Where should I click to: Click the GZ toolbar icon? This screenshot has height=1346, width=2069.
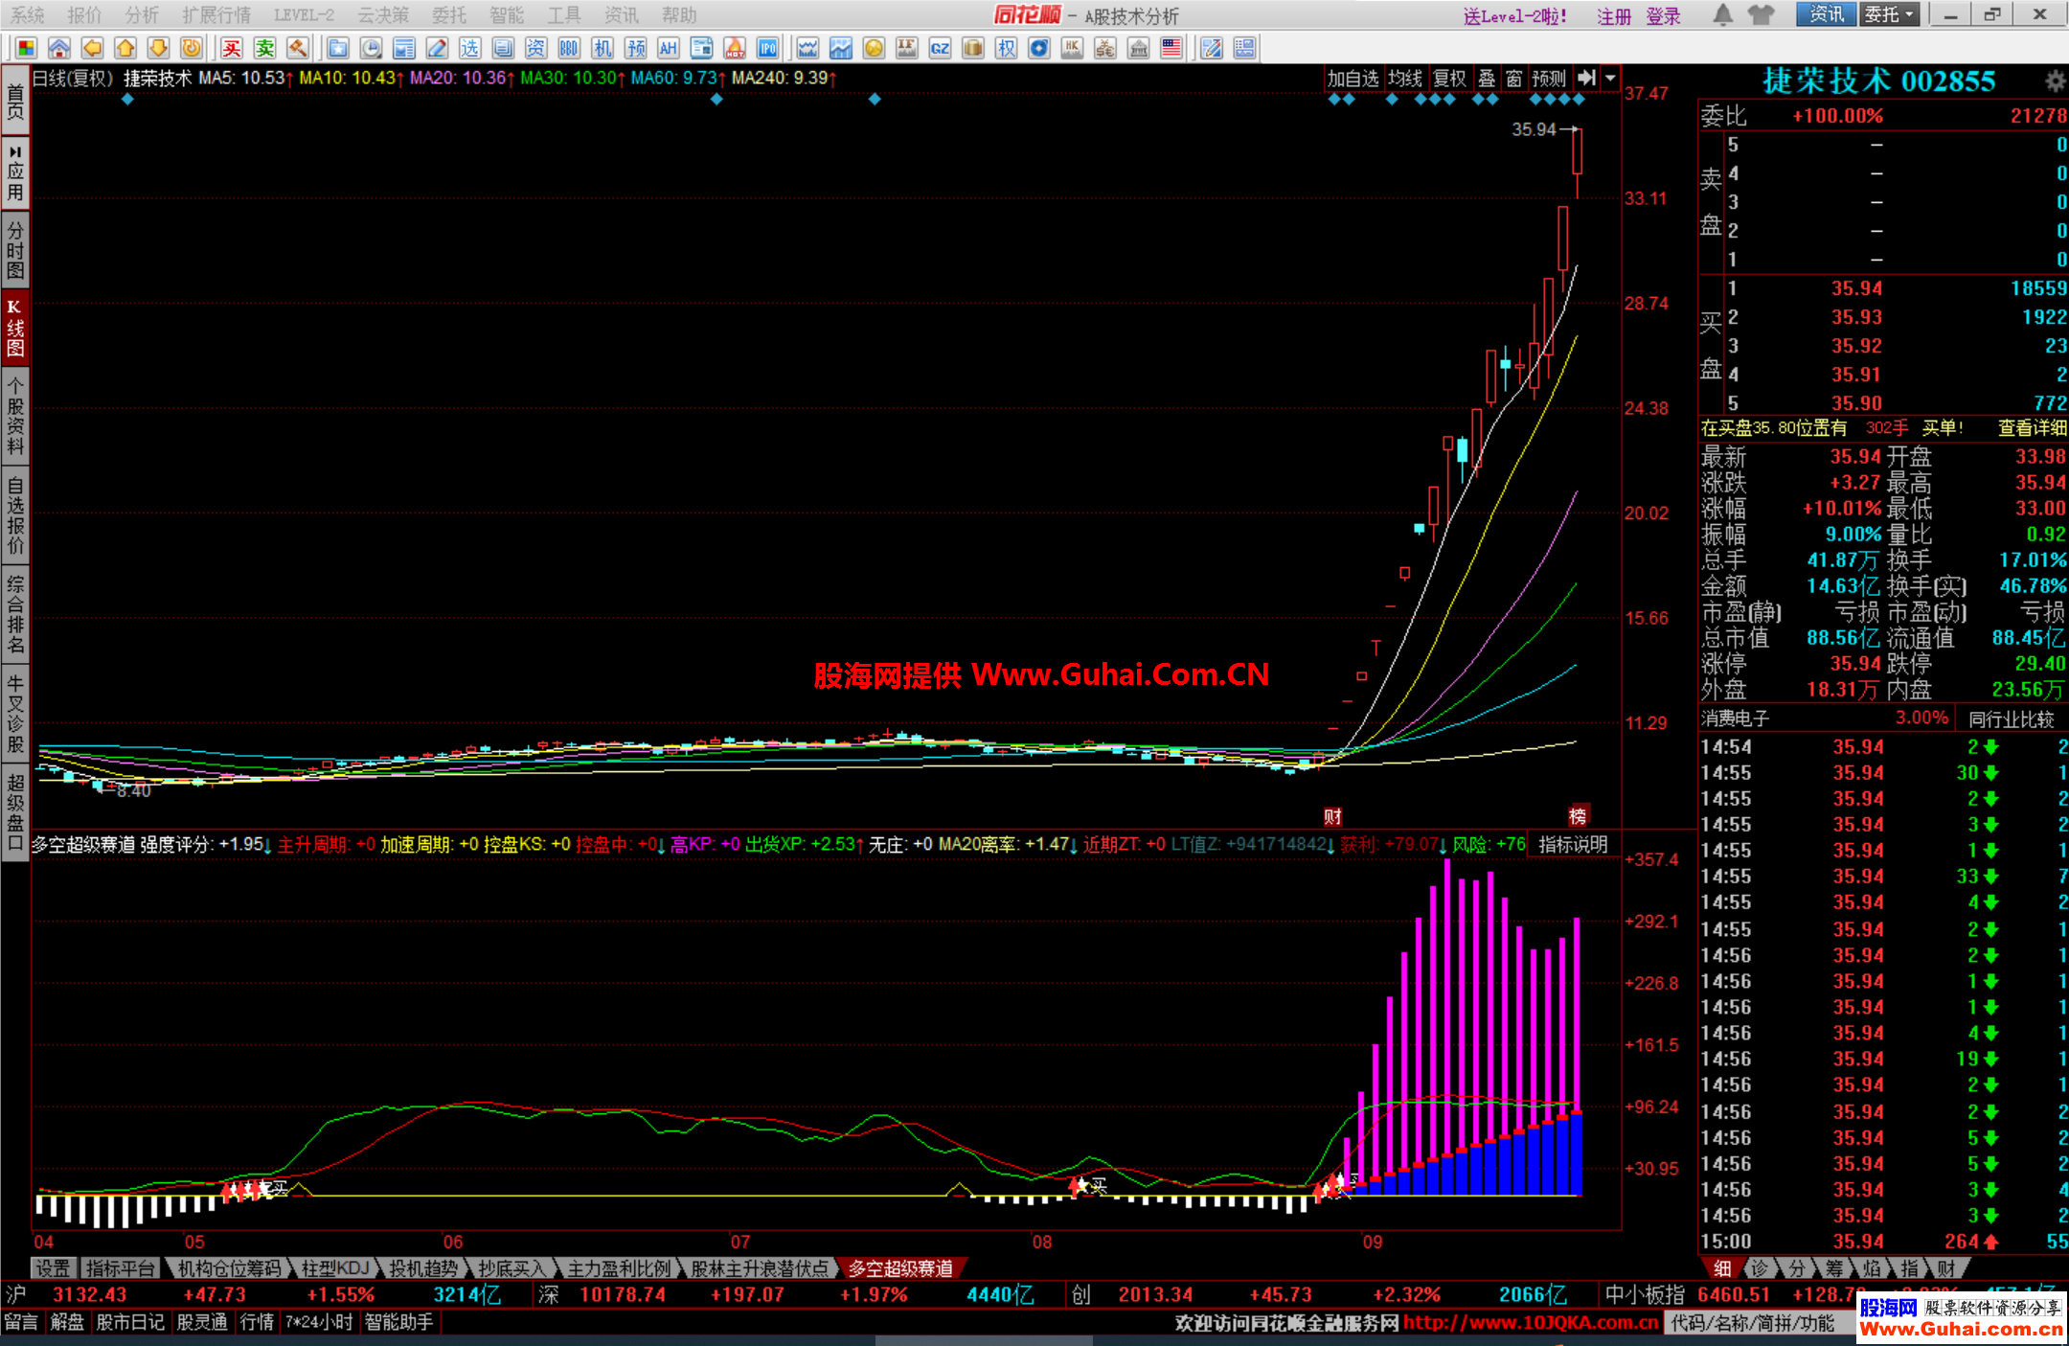[x=940, y=48]
